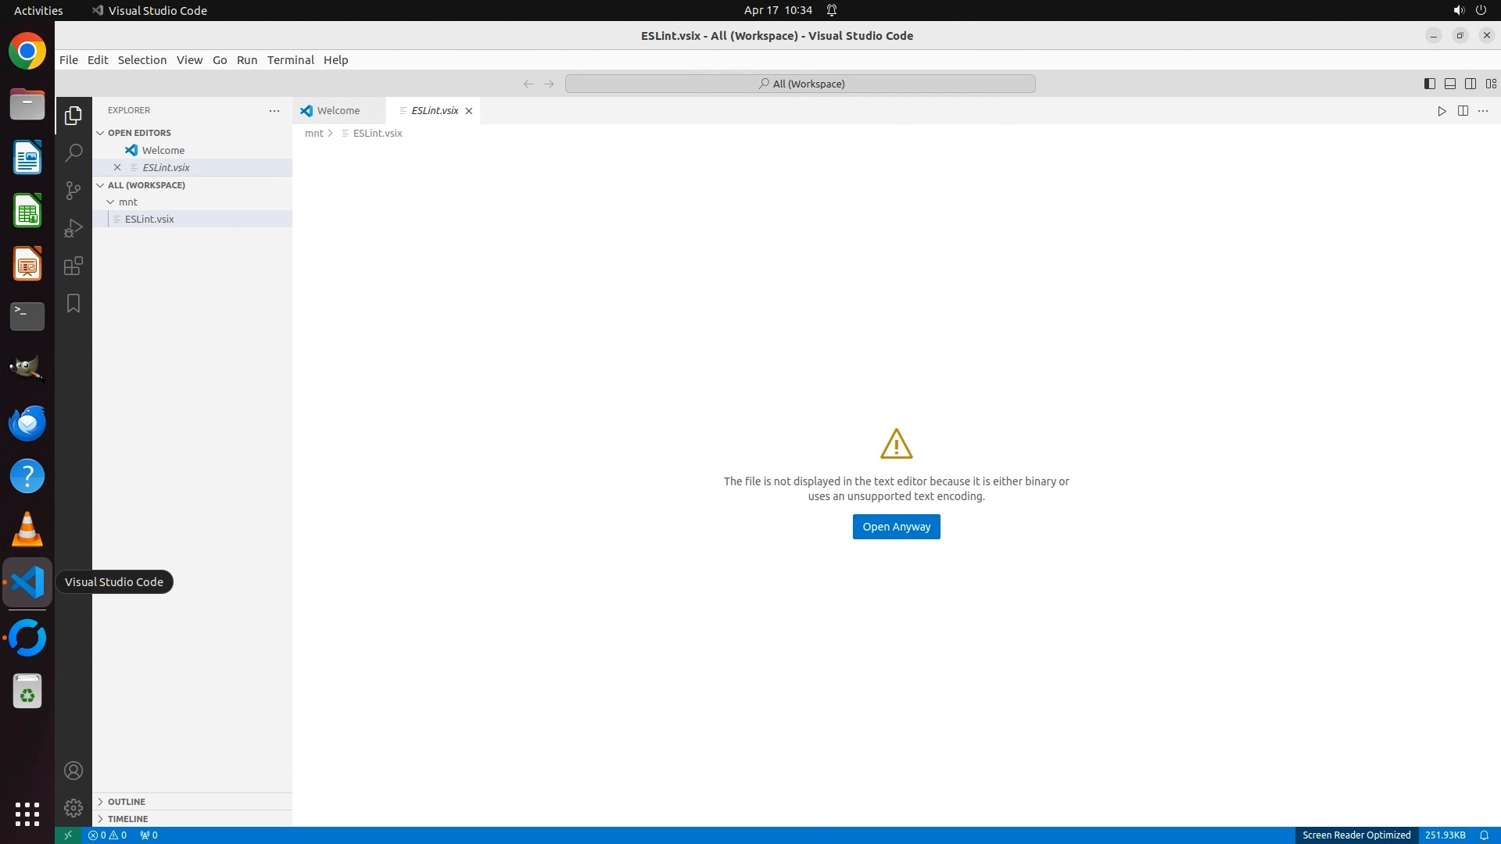
Task: Open the Manage gear icon
Action: click(x=73, y=807)
